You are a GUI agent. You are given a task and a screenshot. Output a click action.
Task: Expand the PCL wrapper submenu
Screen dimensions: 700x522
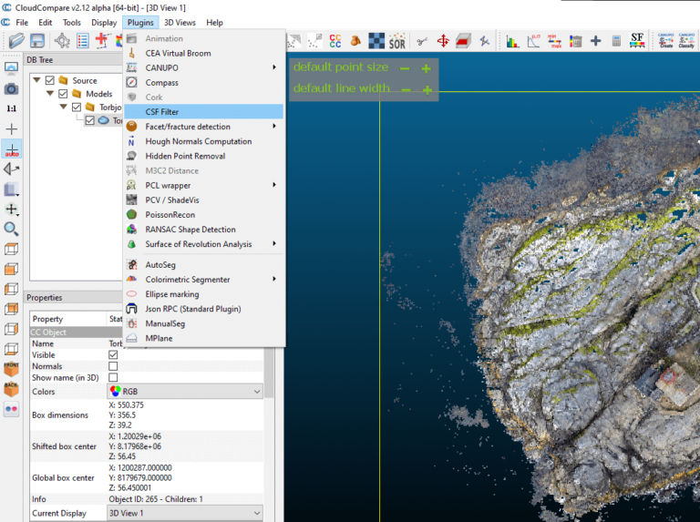(204, 185)
